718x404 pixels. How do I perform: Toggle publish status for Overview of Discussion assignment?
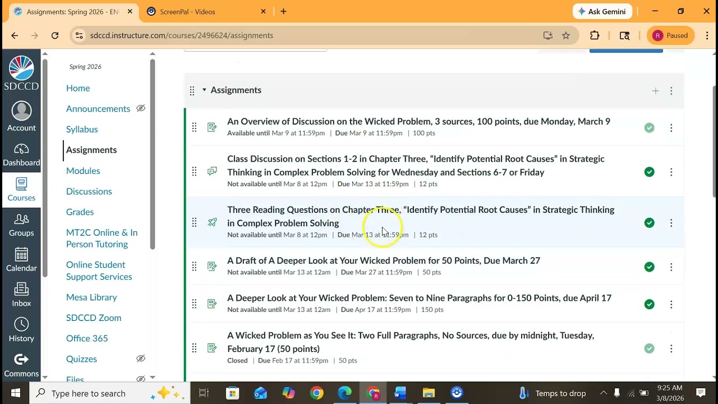point(649,128)
